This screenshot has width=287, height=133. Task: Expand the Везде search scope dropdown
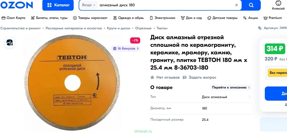tap(89, 5)
